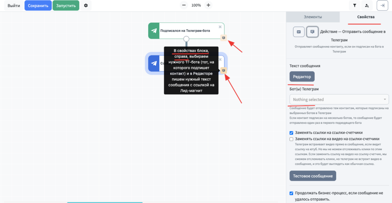Screen dimensions: 392x203
Task: Collapse the side panel with arrow icon
Action: point(382,6)
